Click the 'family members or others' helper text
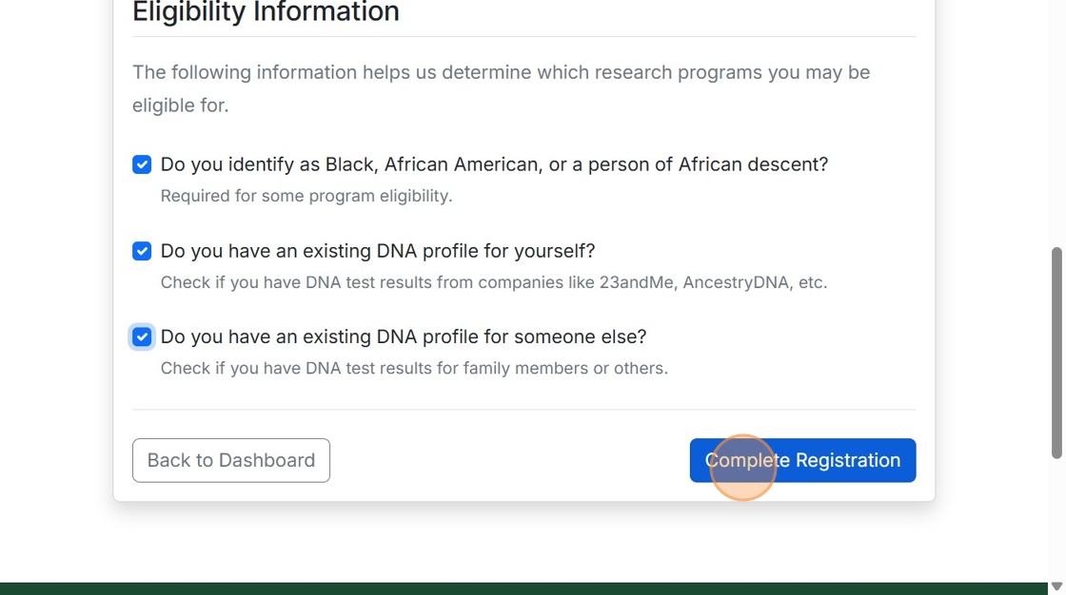The width and height of the screenshot is (1066, 595). (414, 368)
